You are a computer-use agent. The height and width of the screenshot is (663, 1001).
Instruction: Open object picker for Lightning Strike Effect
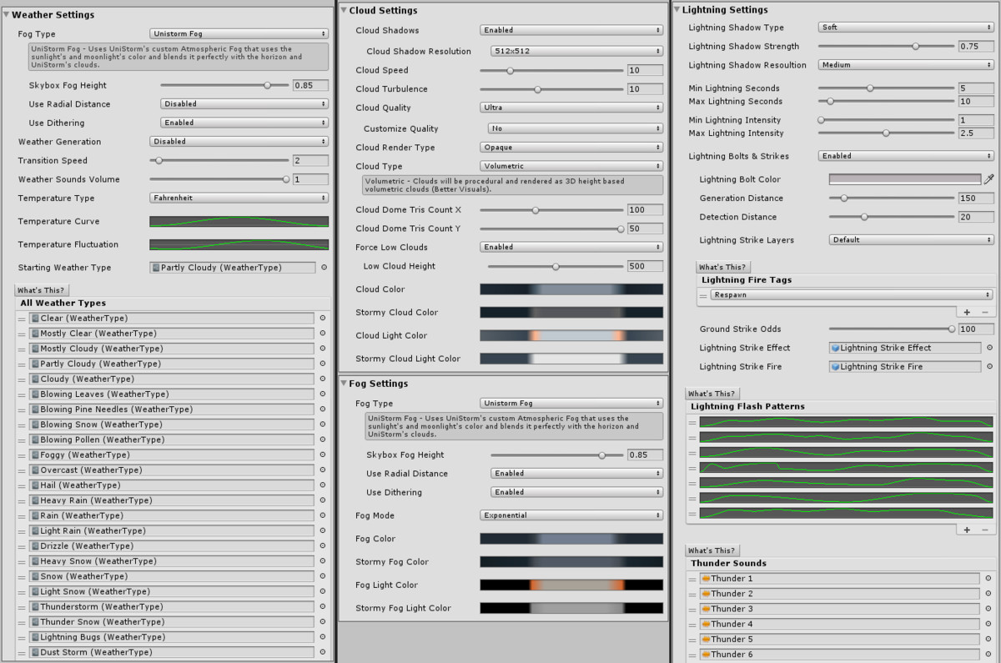click(x=989, y=348)
